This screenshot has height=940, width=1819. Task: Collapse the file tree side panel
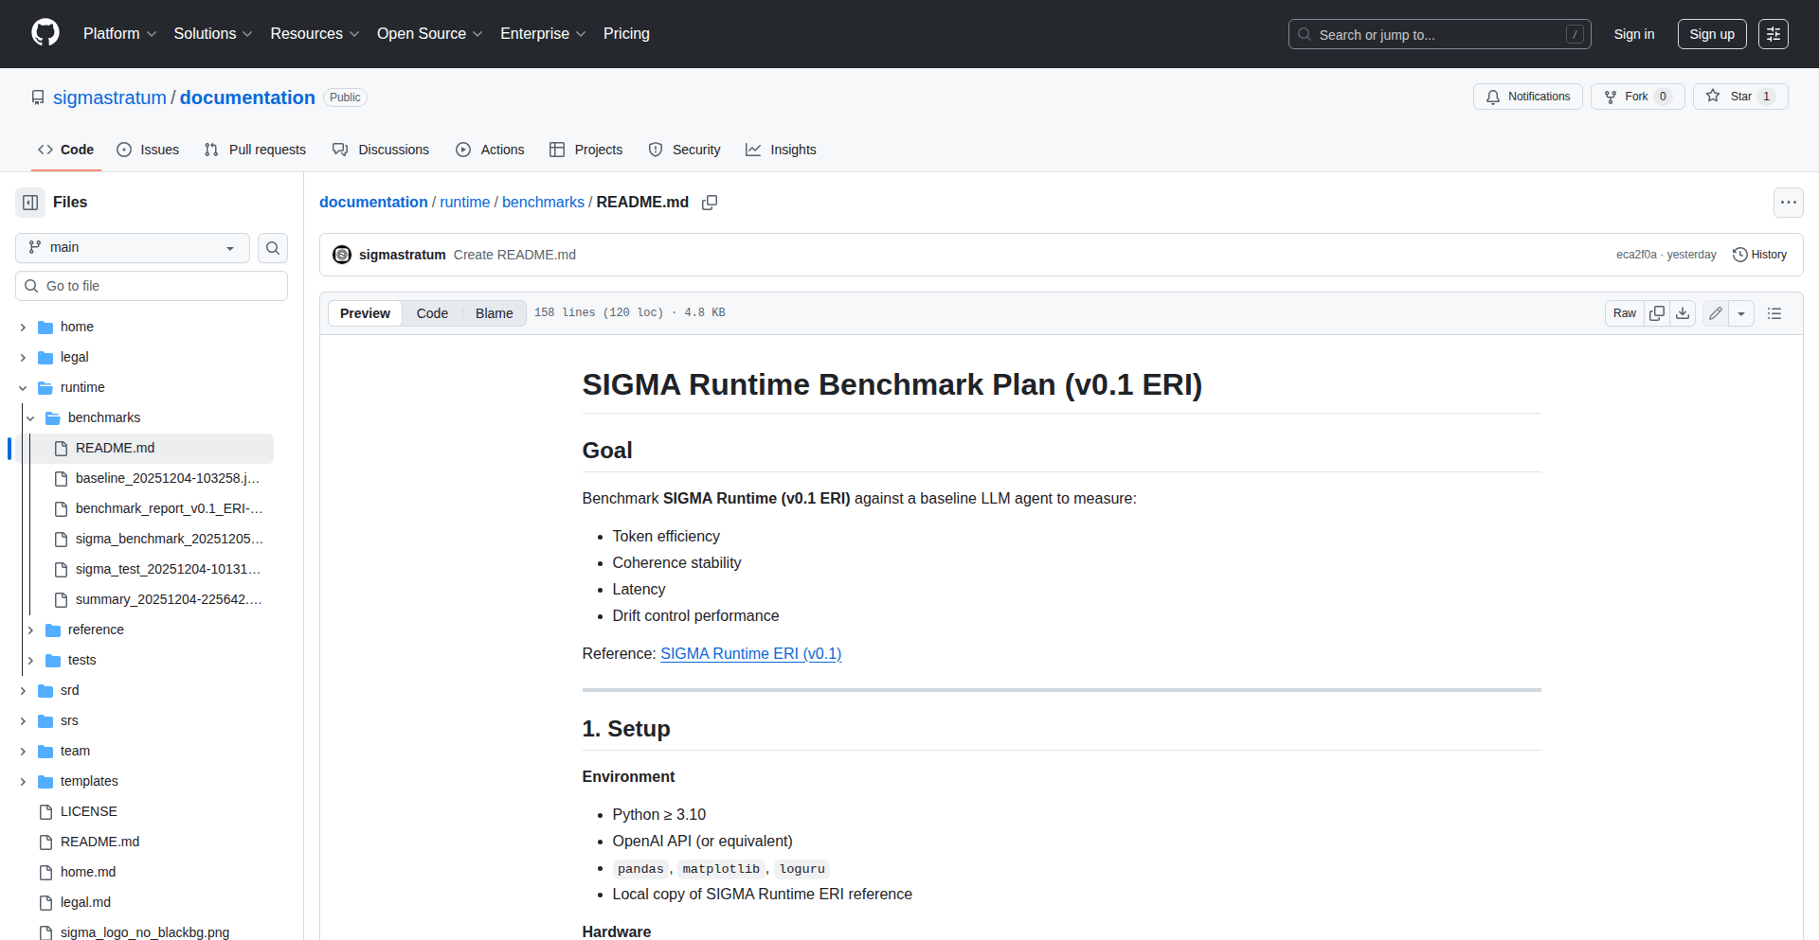click(x=29, y=202)
